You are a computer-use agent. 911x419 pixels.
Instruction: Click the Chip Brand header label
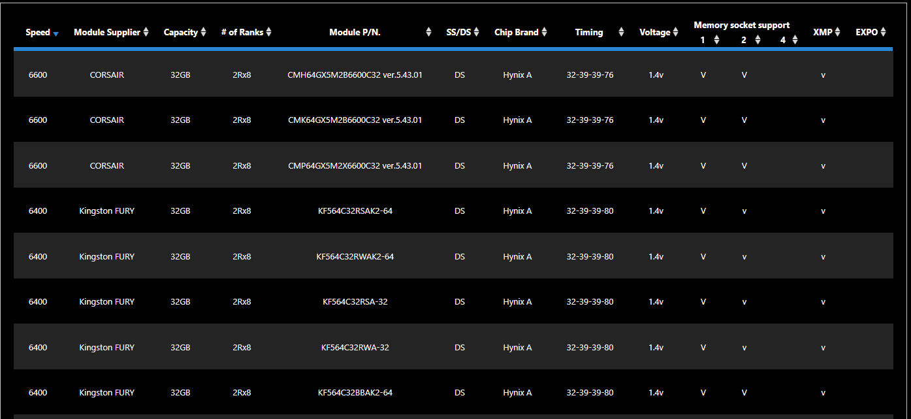(517, 32)
